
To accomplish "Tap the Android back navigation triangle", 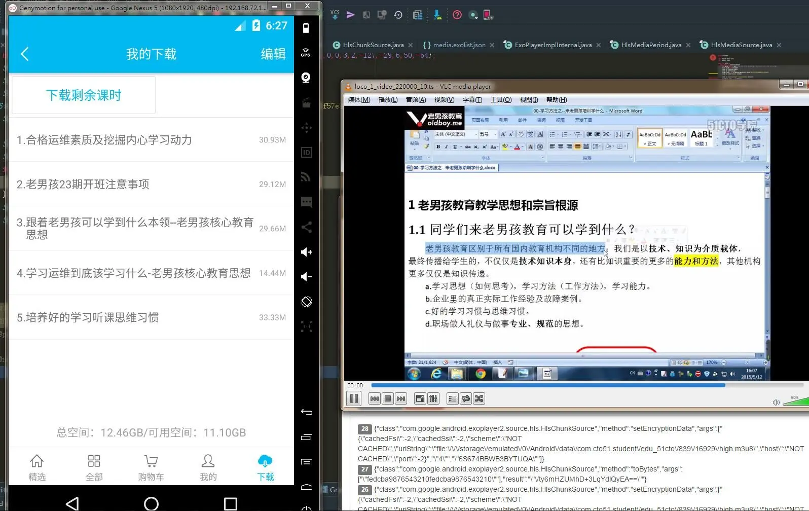I will point(72,503).
